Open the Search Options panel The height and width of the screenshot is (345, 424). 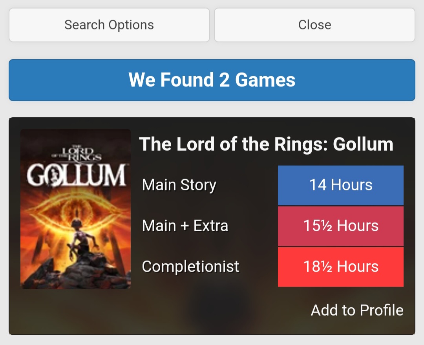click(109, 25)
